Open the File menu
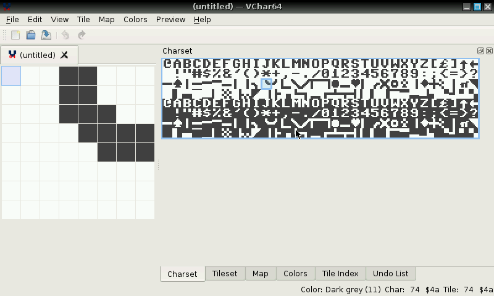Screen dimensions: 494x296 12,19
